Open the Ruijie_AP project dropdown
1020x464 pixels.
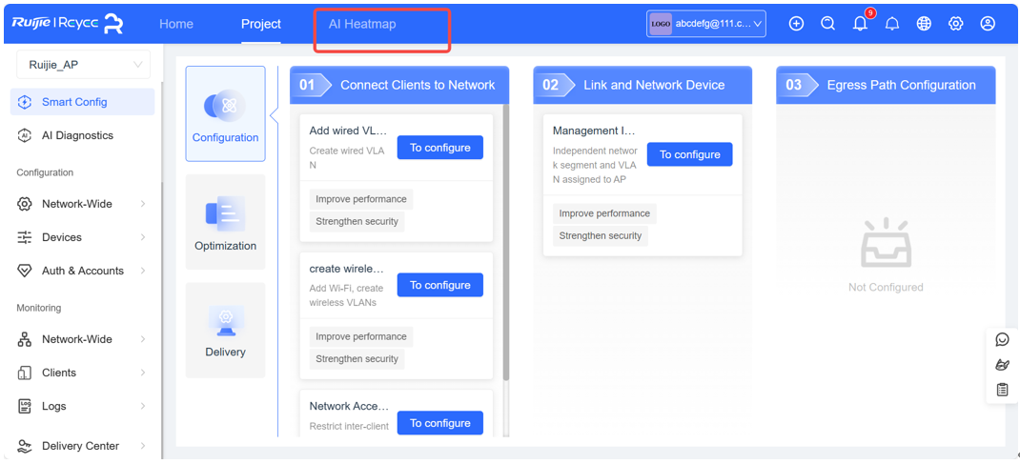tap(83, 65)
